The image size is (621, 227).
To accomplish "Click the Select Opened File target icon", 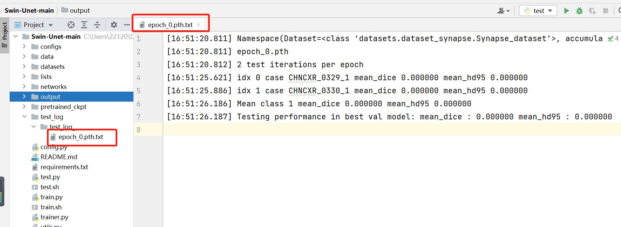I will [x=71, y=25].
